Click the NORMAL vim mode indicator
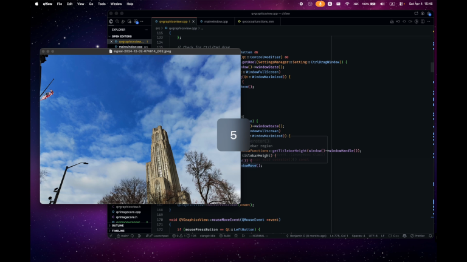467x262 pixels. (x=258, y=236)
